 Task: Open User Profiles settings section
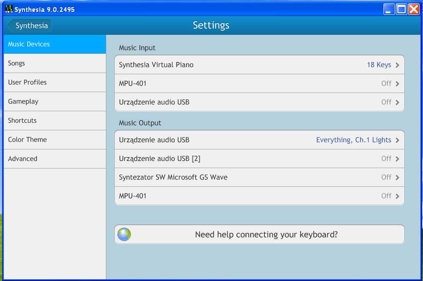(x=55, y=82)
